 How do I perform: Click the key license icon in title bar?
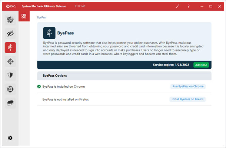pos(177,6)
